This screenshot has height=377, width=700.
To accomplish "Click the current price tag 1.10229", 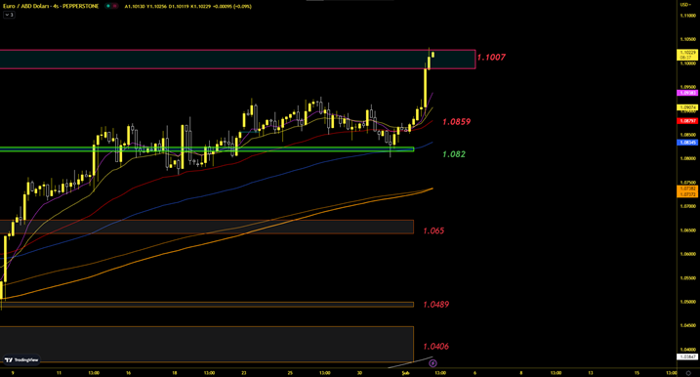I will coord(687,55).
